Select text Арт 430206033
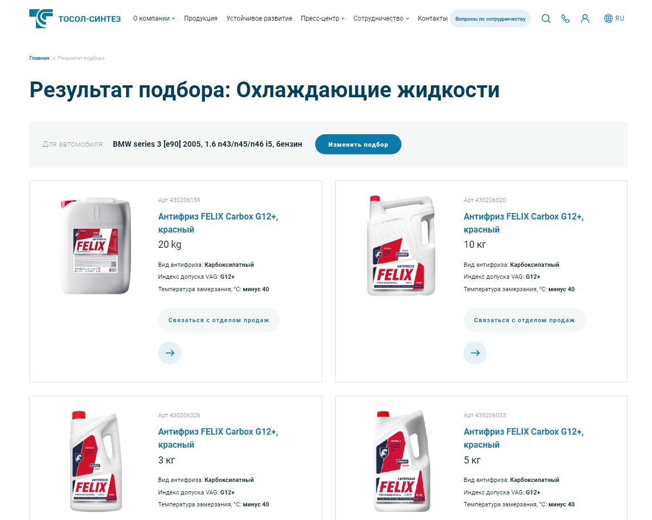Image resolution: width=652 pixels, height=520 pixels. pos(485,415)
